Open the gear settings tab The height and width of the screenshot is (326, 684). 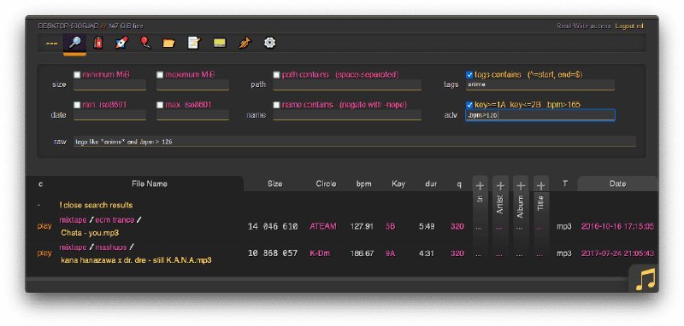[269, 43]
